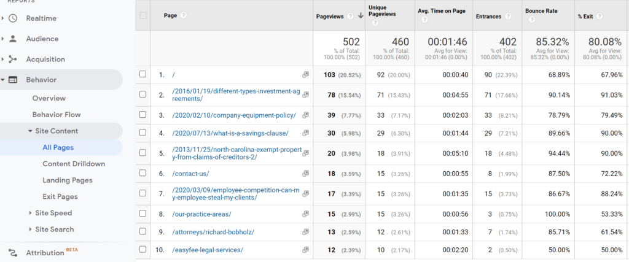Check the box for north-carolina-exempt-property row

pos(143,153)
